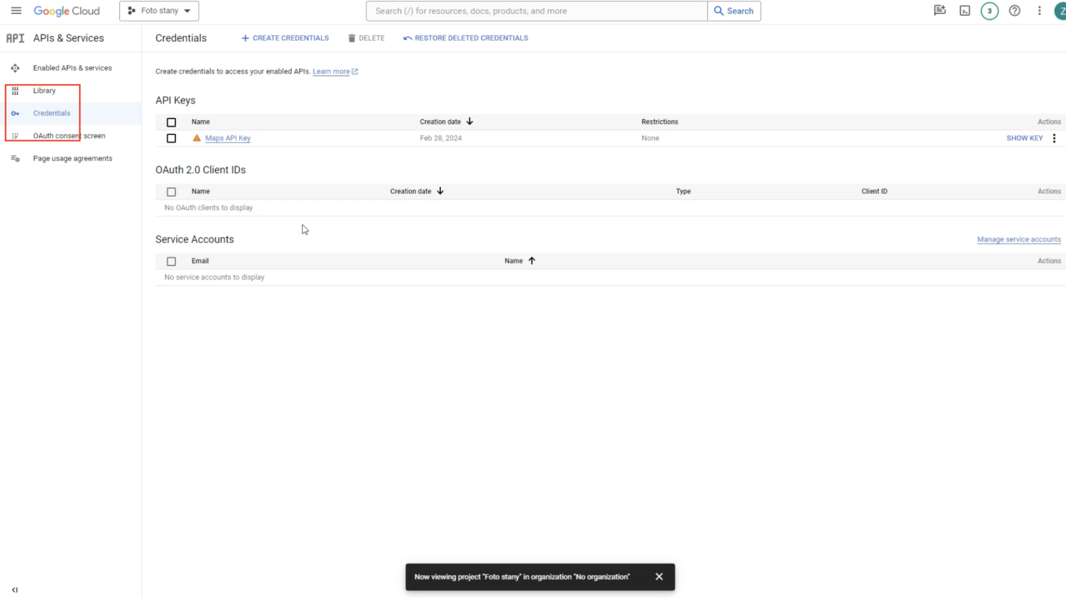
Task: Open the help question mark icon
Action: coord(1014,11)
